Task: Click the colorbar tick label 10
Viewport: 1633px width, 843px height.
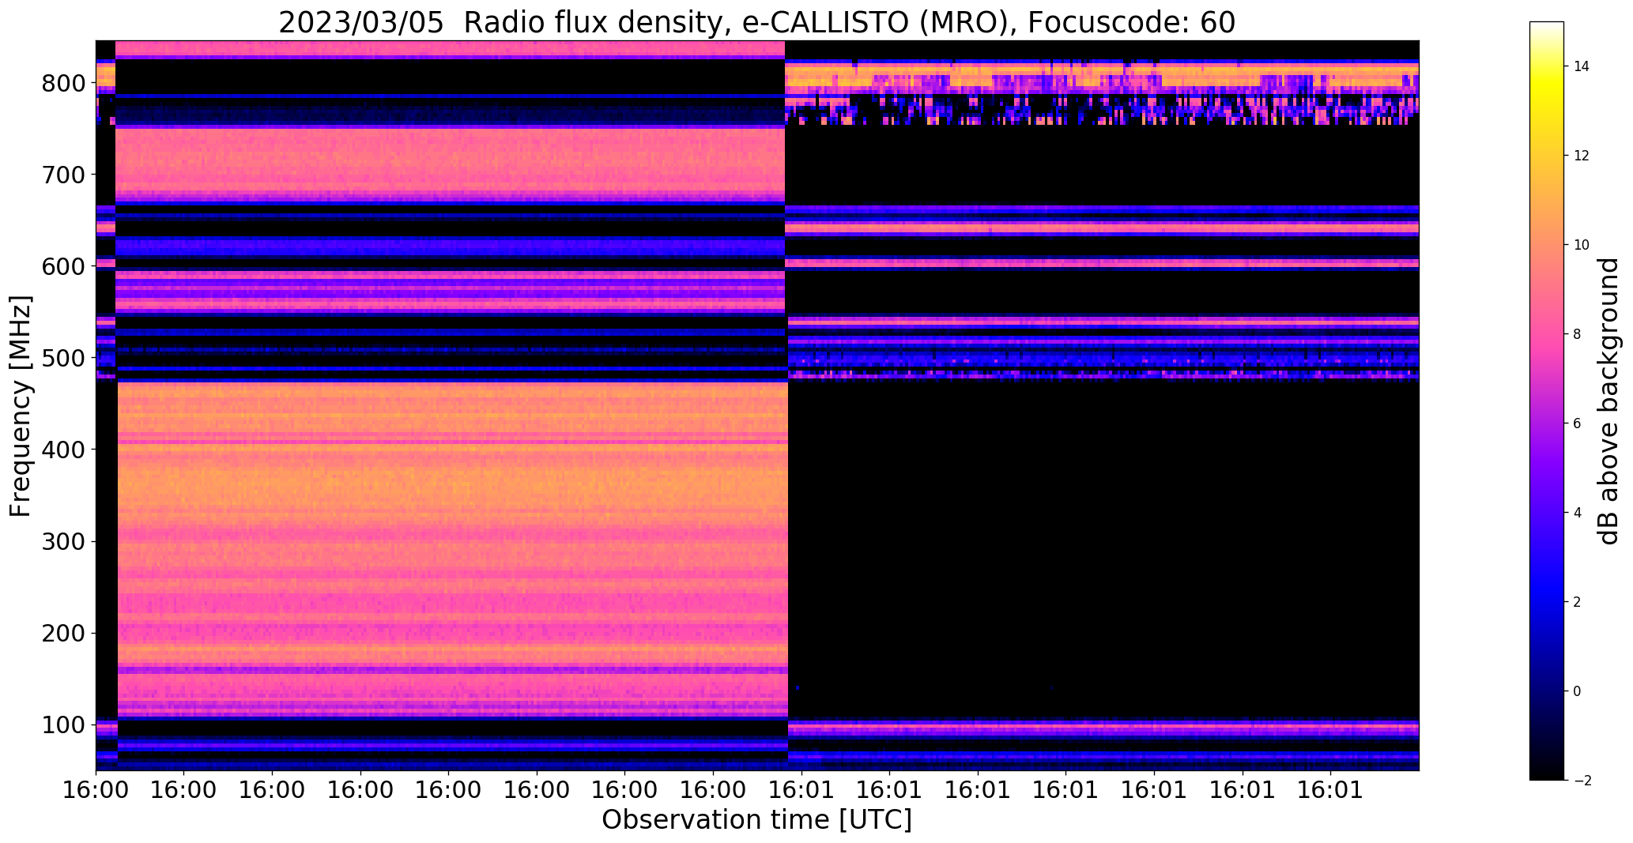Action: [1582, 245]
